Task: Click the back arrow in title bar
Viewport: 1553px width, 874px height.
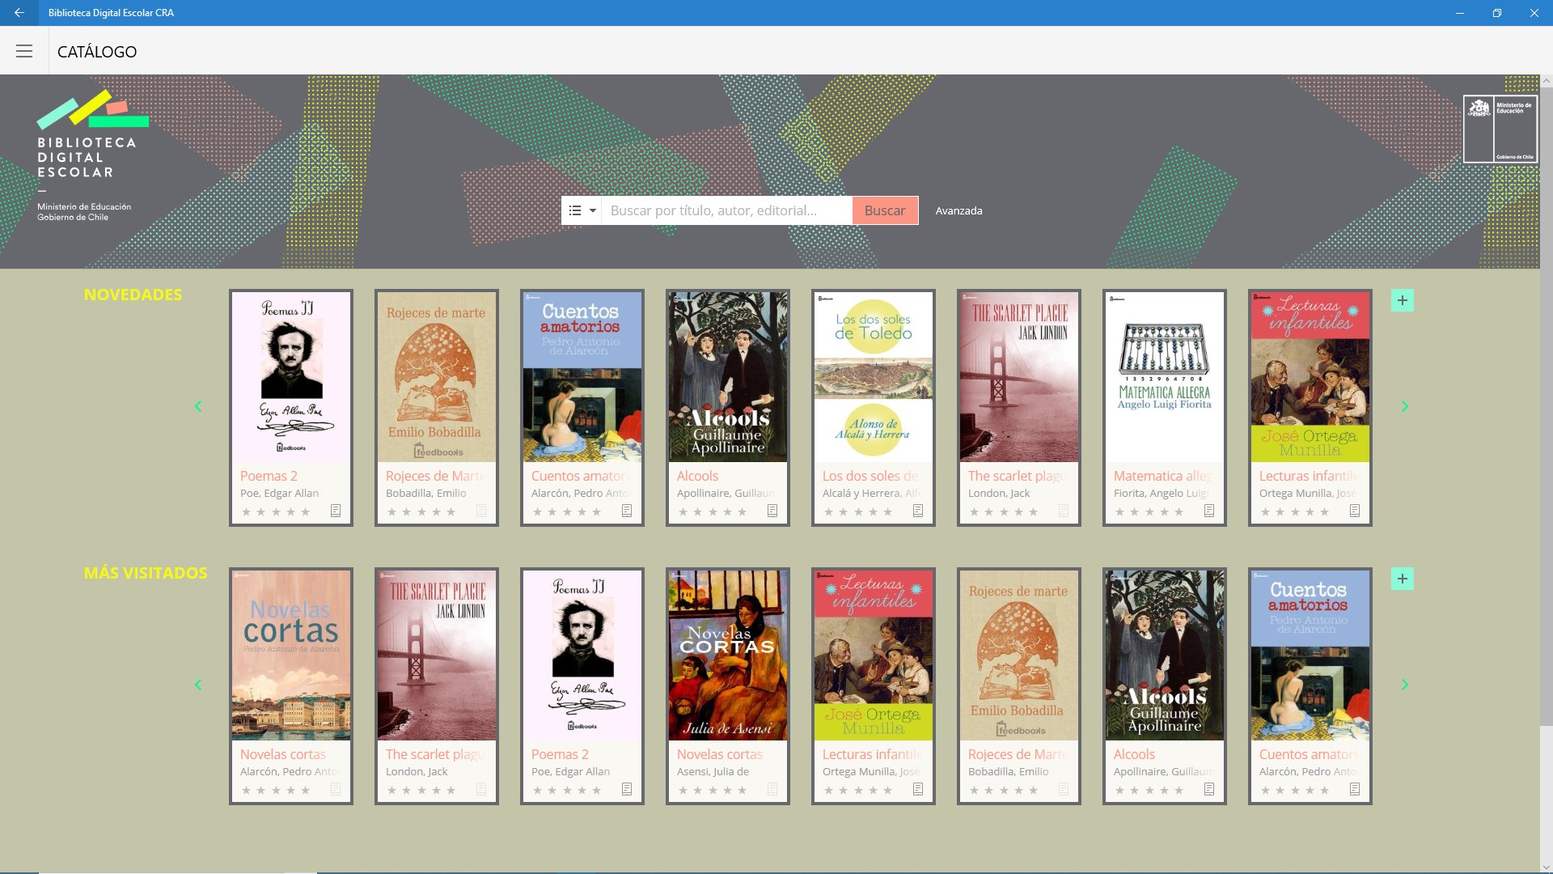Action: point(19,13)
